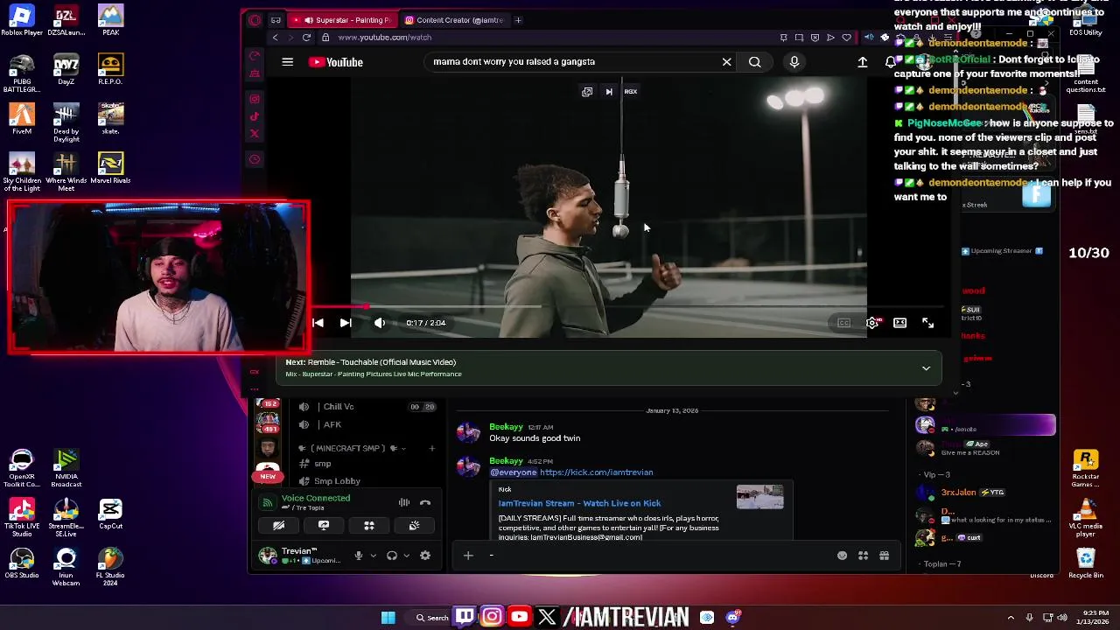Join the Chill Vc voice channel in Discord
The width and height of the screenshot is (1120, 630).
[367, 407]
